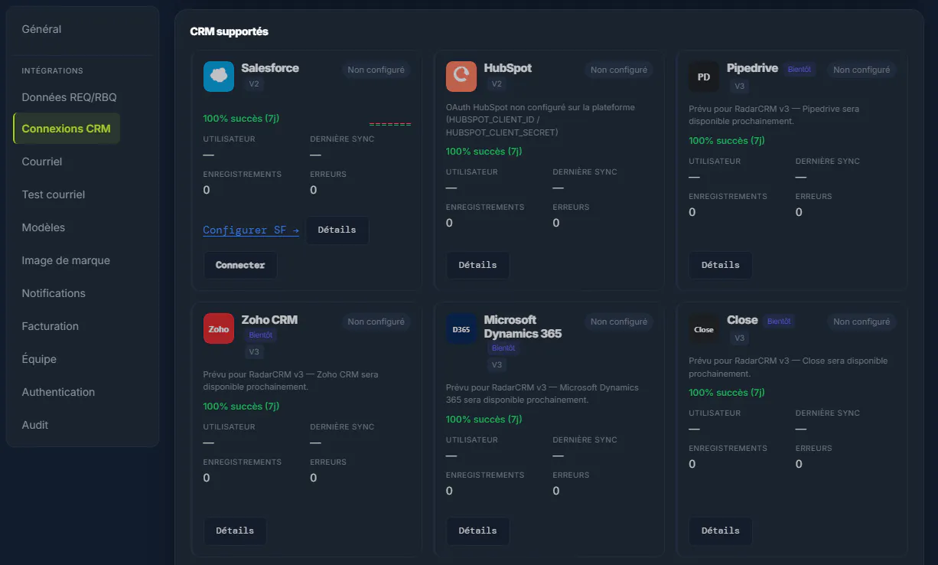Open the Facturation page
Viewport: 938px width, 565px height.
coord(50,326)
